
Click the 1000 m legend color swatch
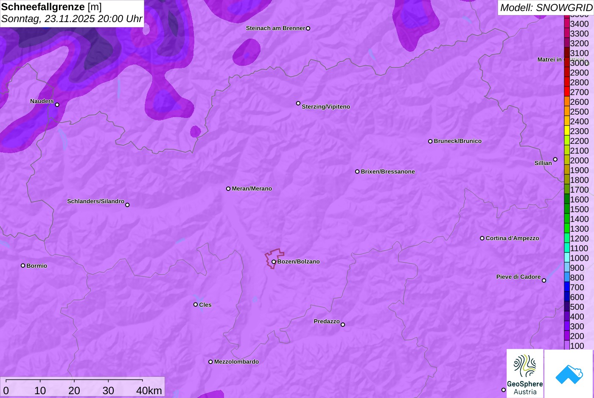pos(567,258)
